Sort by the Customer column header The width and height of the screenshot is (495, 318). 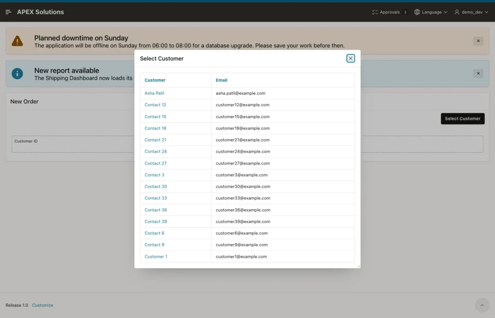(x=155, y=80)
